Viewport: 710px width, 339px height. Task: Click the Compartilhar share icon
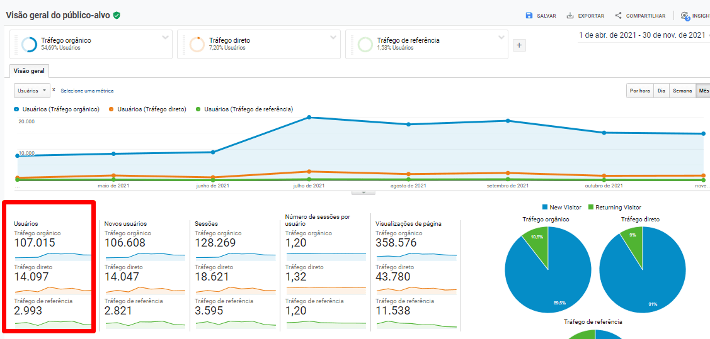618,16
